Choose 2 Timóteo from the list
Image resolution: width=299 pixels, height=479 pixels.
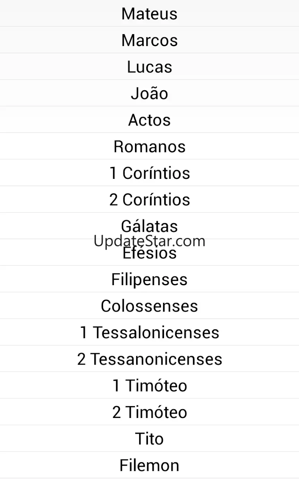[149, 412]
